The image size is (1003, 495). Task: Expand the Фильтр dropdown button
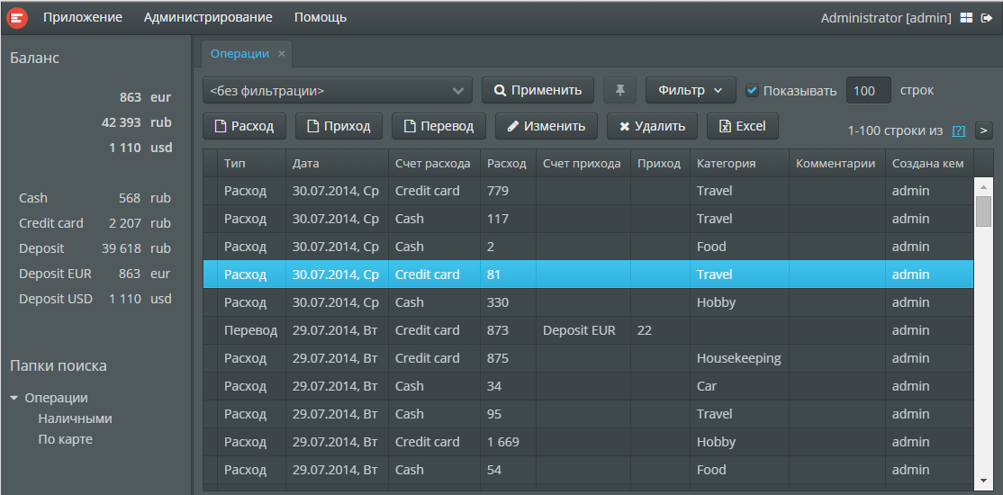691,90
